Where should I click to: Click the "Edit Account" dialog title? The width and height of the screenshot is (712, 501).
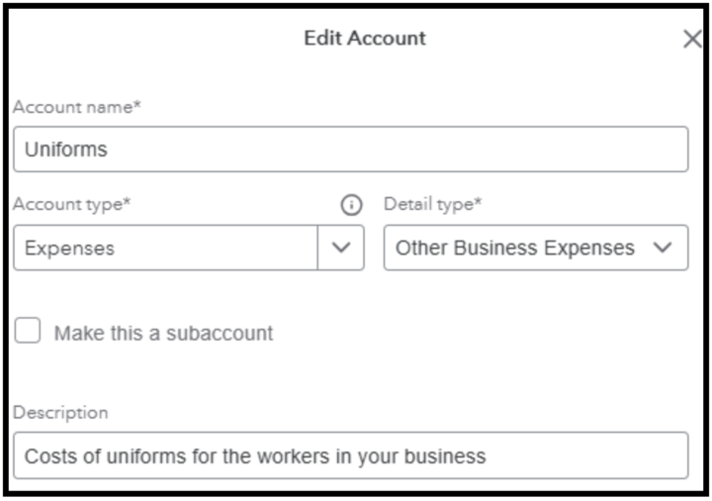click(365, 39)
